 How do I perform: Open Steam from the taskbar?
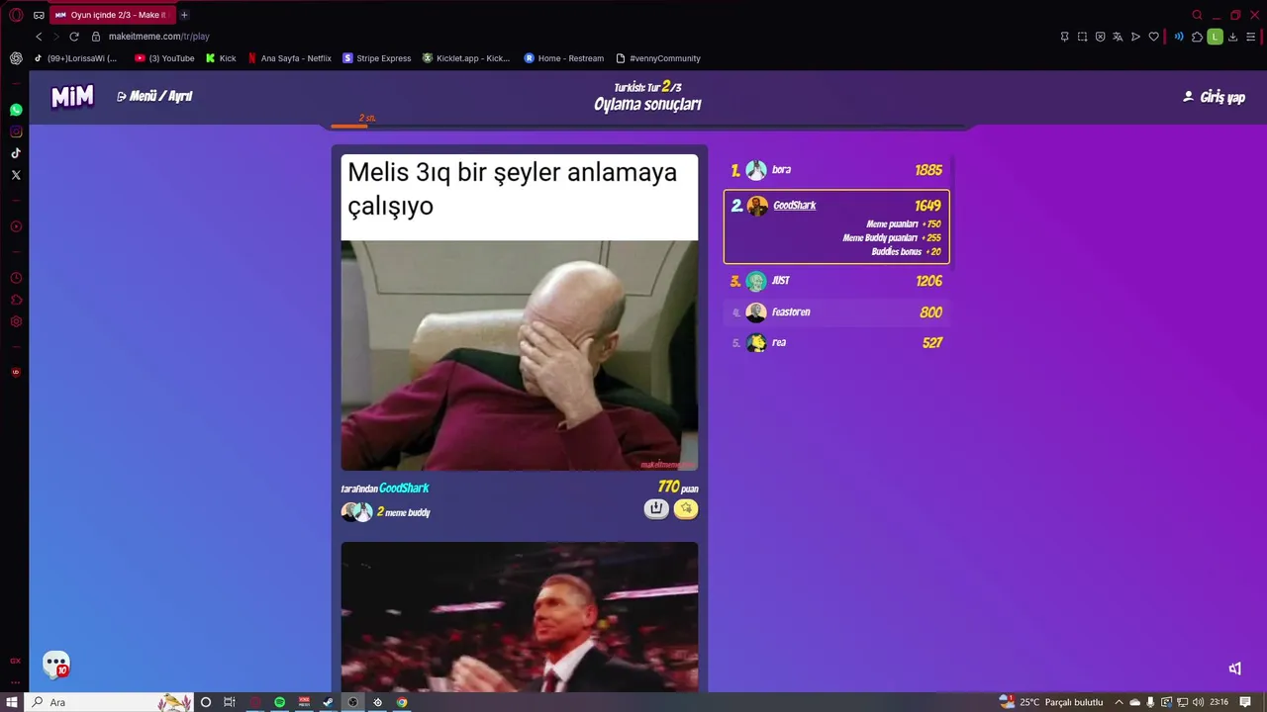[329, 702]
